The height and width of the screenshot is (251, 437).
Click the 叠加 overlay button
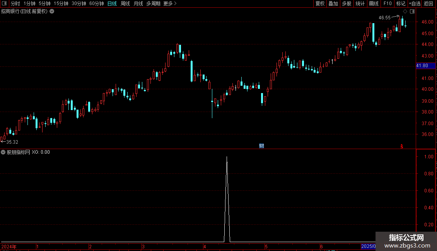(333, 3)
